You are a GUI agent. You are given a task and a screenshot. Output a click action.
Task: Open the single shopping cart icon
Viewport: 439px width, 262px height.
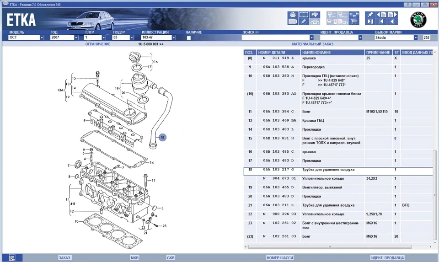[x=354, y=21]
